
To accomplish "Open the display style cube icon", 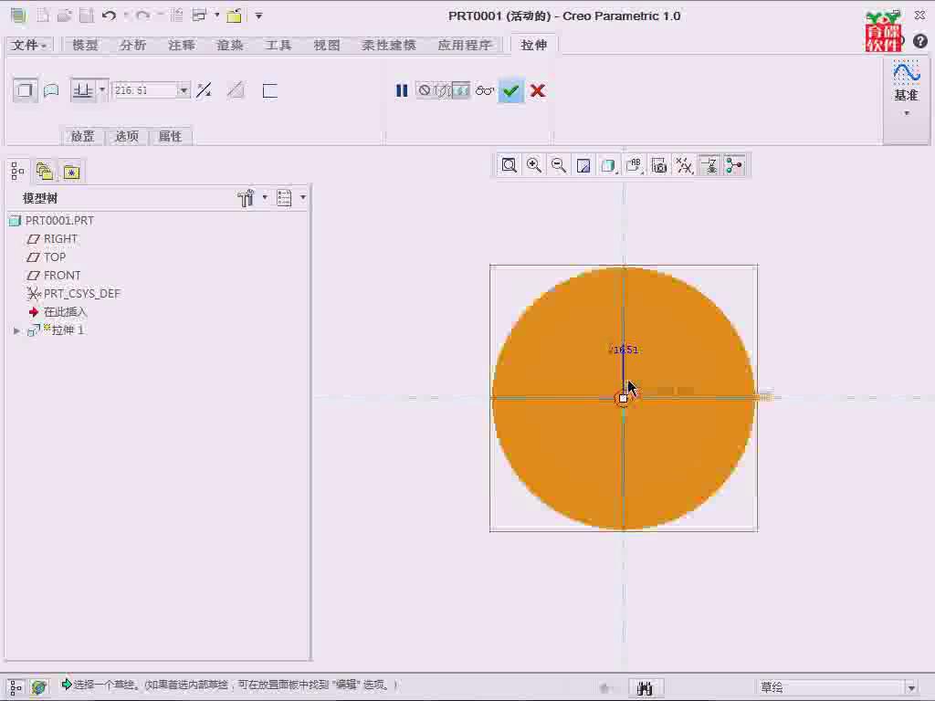I will (x=609, y=165).
